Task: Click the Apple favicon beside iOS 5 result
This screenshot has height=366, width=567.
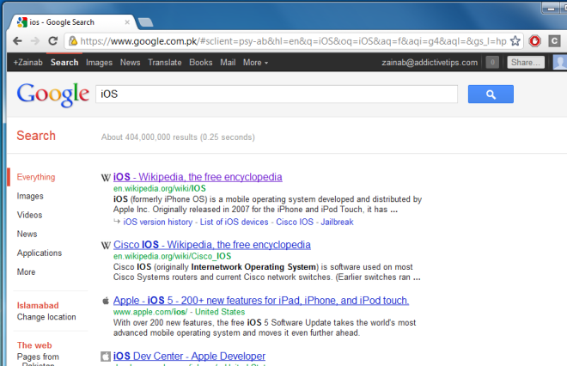Action: coord(106,301)
